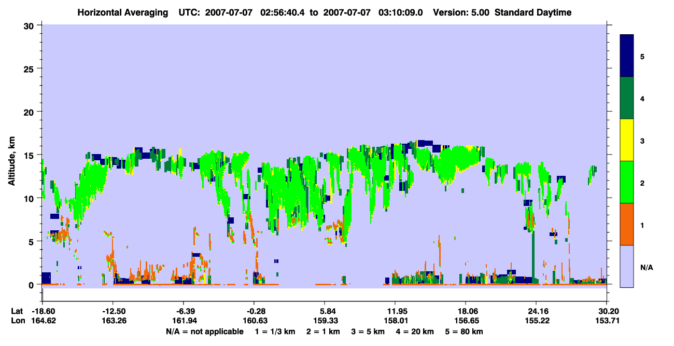The width and height of the screenshot is (674, 346).
Task: Click latitude value -18.60
Action: (x=43, y=311)
